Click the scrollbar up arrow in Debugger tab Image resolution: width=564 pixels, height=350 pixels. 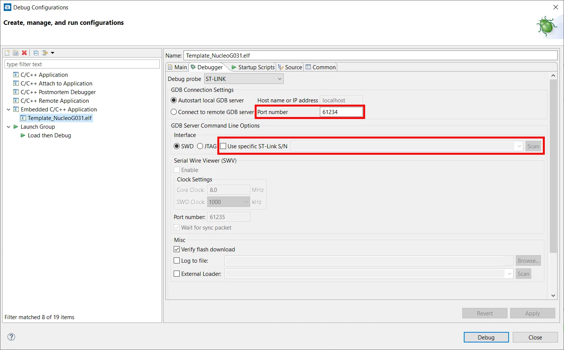553,76
